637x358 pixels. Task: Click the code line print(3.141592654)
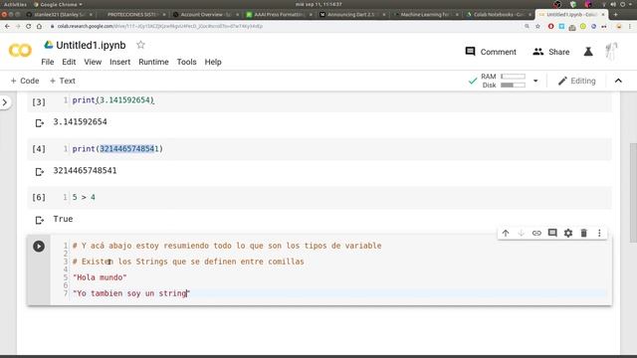[x=112, y=100]
